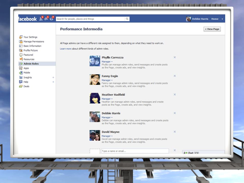
Task: Open Heather Hadfield name link
Action: 113,95
